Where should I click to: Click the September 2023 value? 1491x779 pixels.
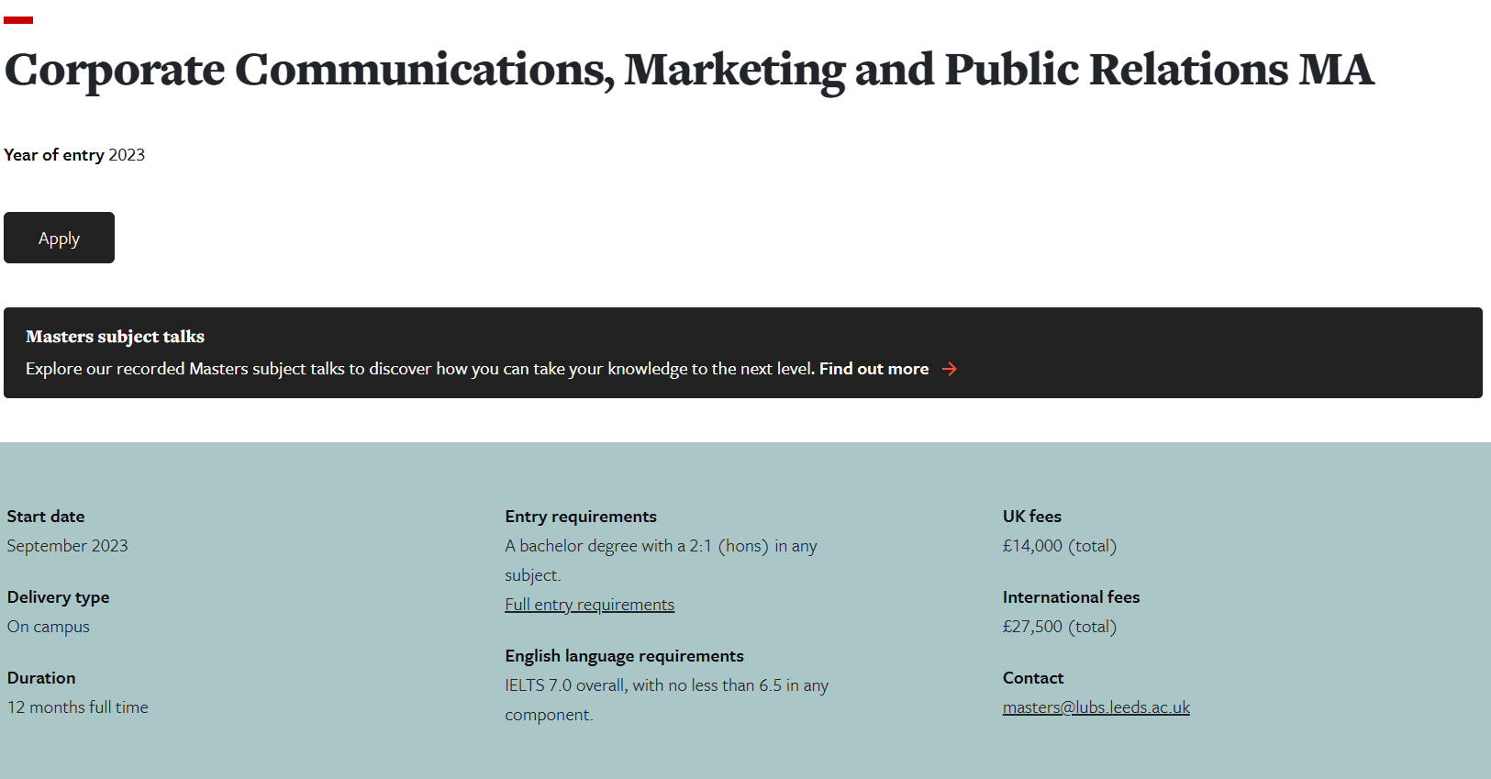click(67, 546)
